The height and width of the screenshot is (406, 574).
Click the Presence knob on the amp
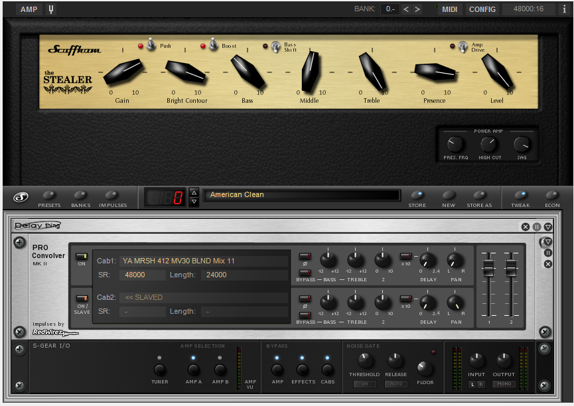point(435,72)
